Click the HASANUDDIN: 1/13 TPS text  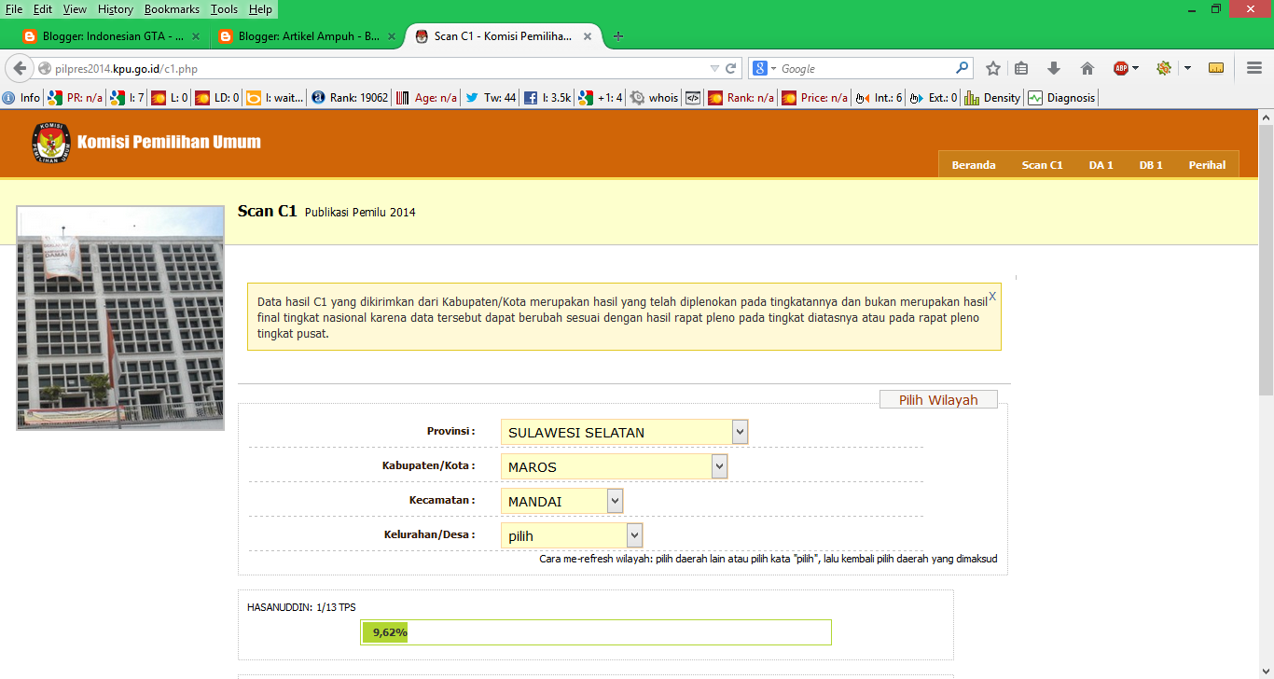(x=301, y=607)
